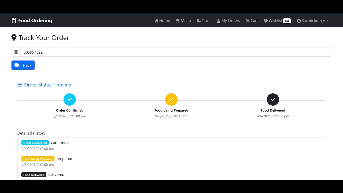Click the yellow Food being Prepared circle

(171, 99)
